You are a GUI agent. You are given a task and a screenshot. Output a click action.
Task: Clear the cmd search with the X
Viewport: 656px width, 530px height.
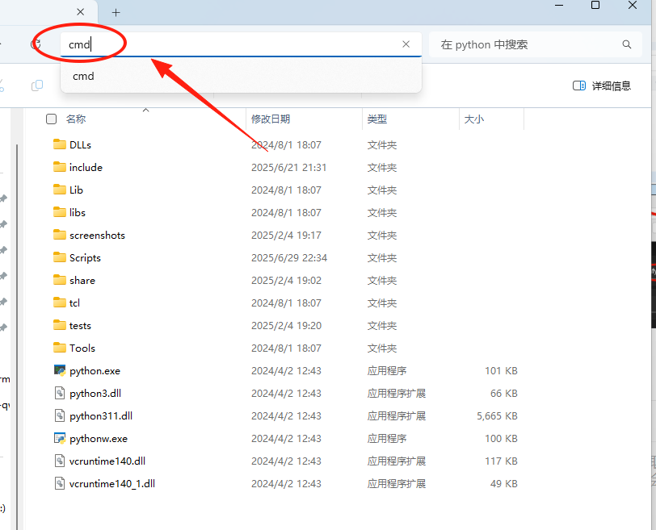[x=406, y=44]
